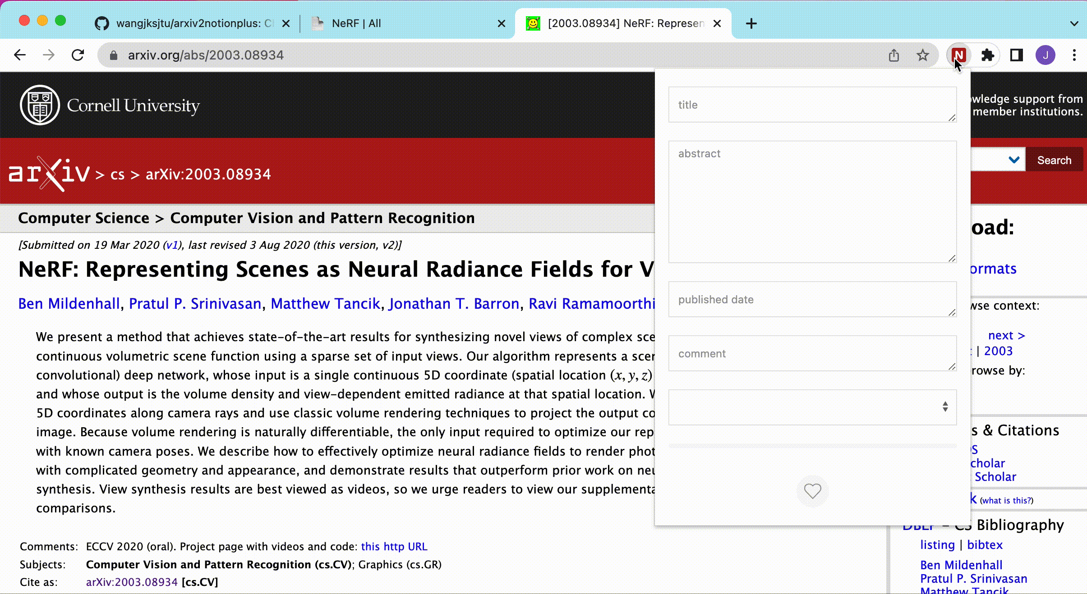Click the heart save button in popup

pyautogui.click(x=812, y=491)
